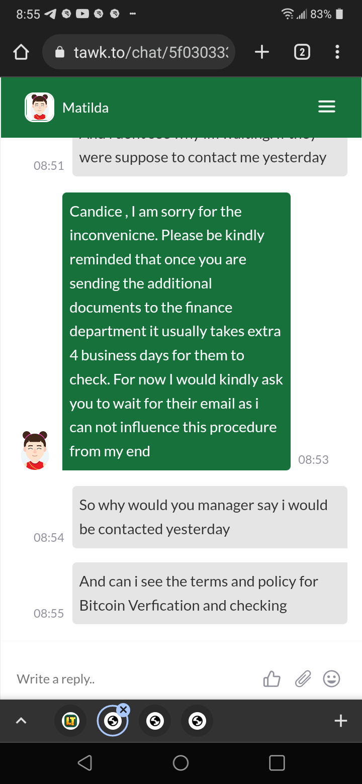362x784 pixels.
Task: Tap the lock icon in address bar
Action: click(59, 52)
